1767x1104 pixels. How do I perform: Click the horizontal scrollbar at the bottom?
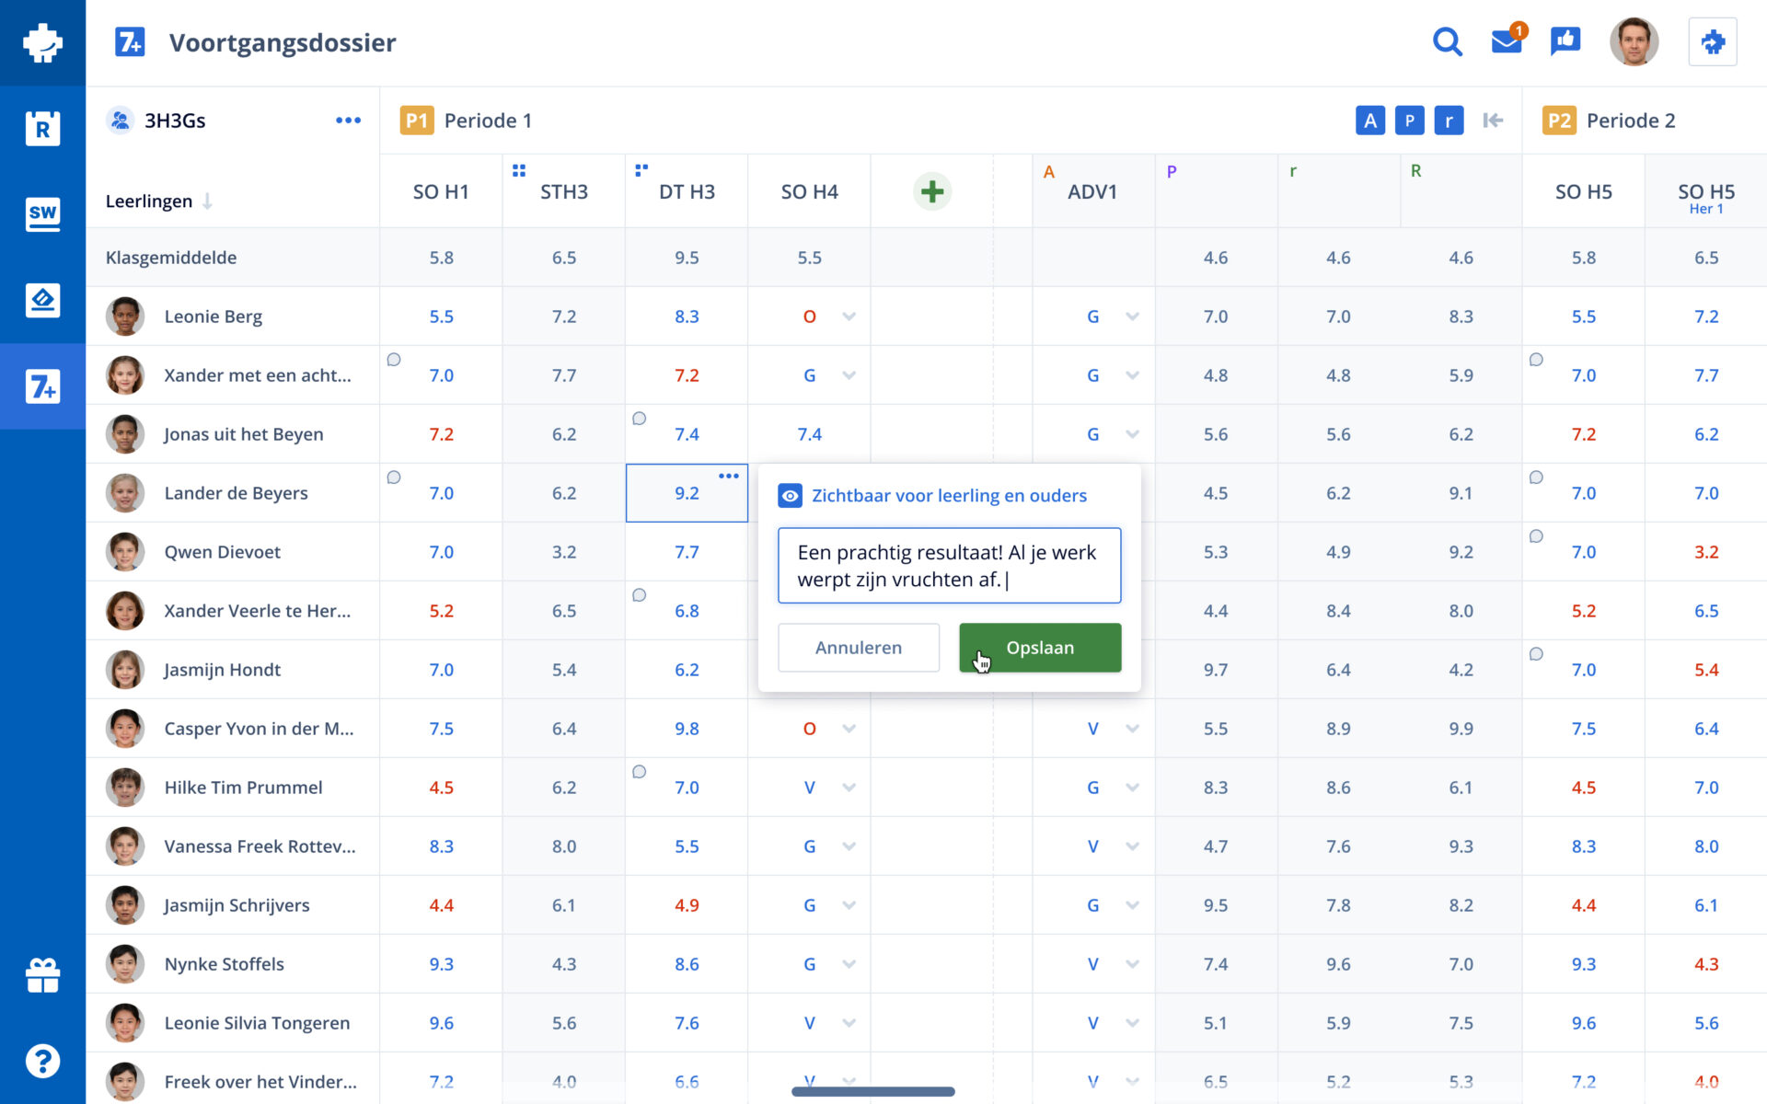point(872,1091)
